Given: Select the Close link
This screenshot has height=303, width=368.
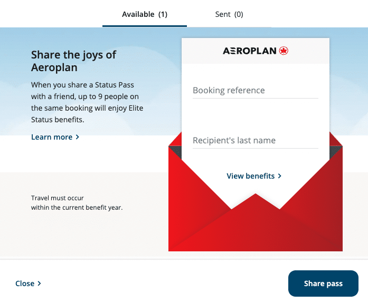Looking at the screenshot, I should 25,284.
